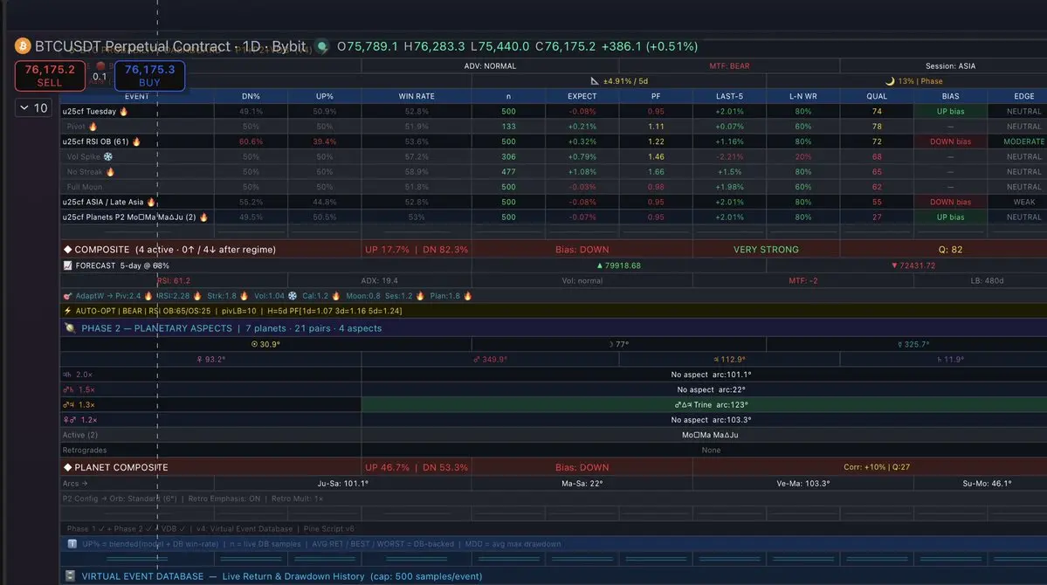
Task: Click the planet icon before PHASE 2
Action: (70, 328)
